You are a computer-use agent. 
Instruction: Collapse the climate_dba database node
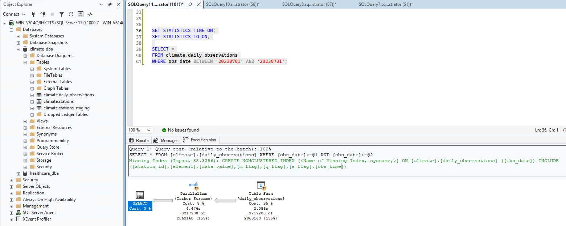coord(18,49)
